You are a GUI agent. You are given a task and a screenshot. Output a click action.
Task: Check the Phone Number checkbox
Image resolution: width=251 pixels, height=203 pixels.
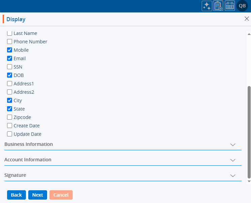pos(10,42)
